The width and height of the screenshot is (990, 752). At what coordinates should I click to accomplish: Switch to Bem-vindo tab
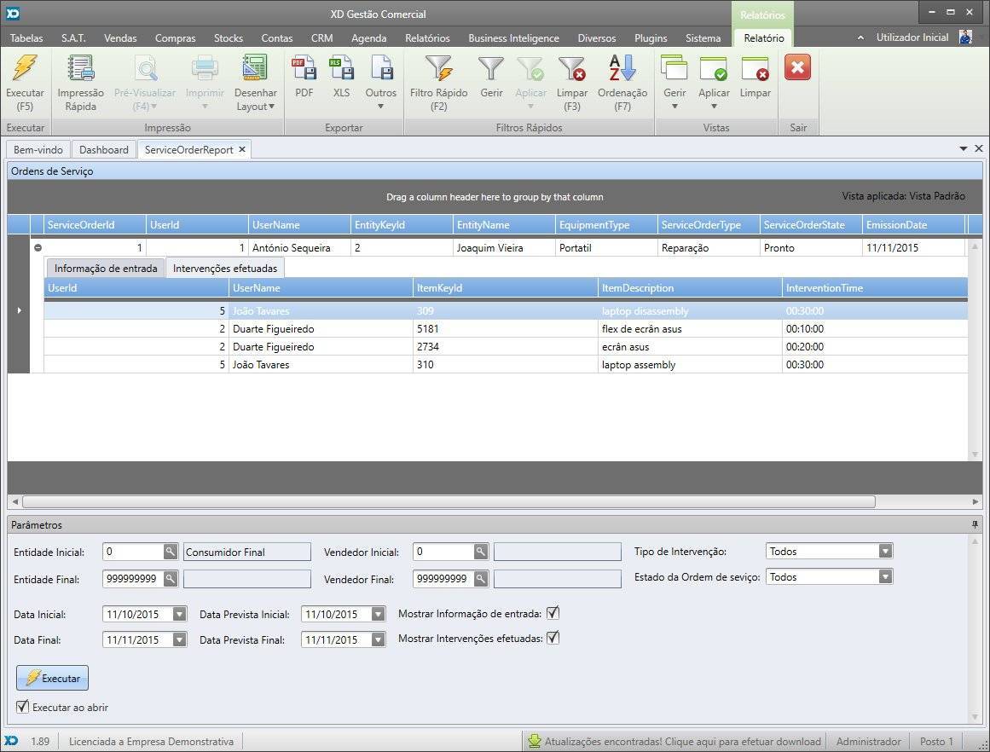pyautogui.click(x=38, y=150)
